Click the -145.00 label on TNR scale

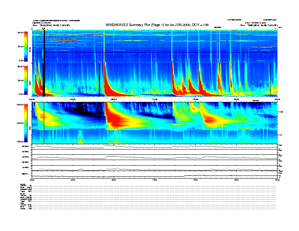tap(20, 142)
